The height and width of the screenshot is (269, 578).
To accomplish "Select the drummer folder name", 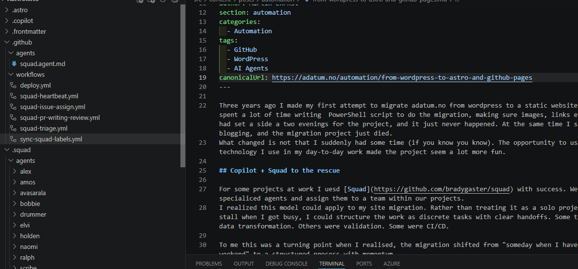I will [x=33, y=214].
